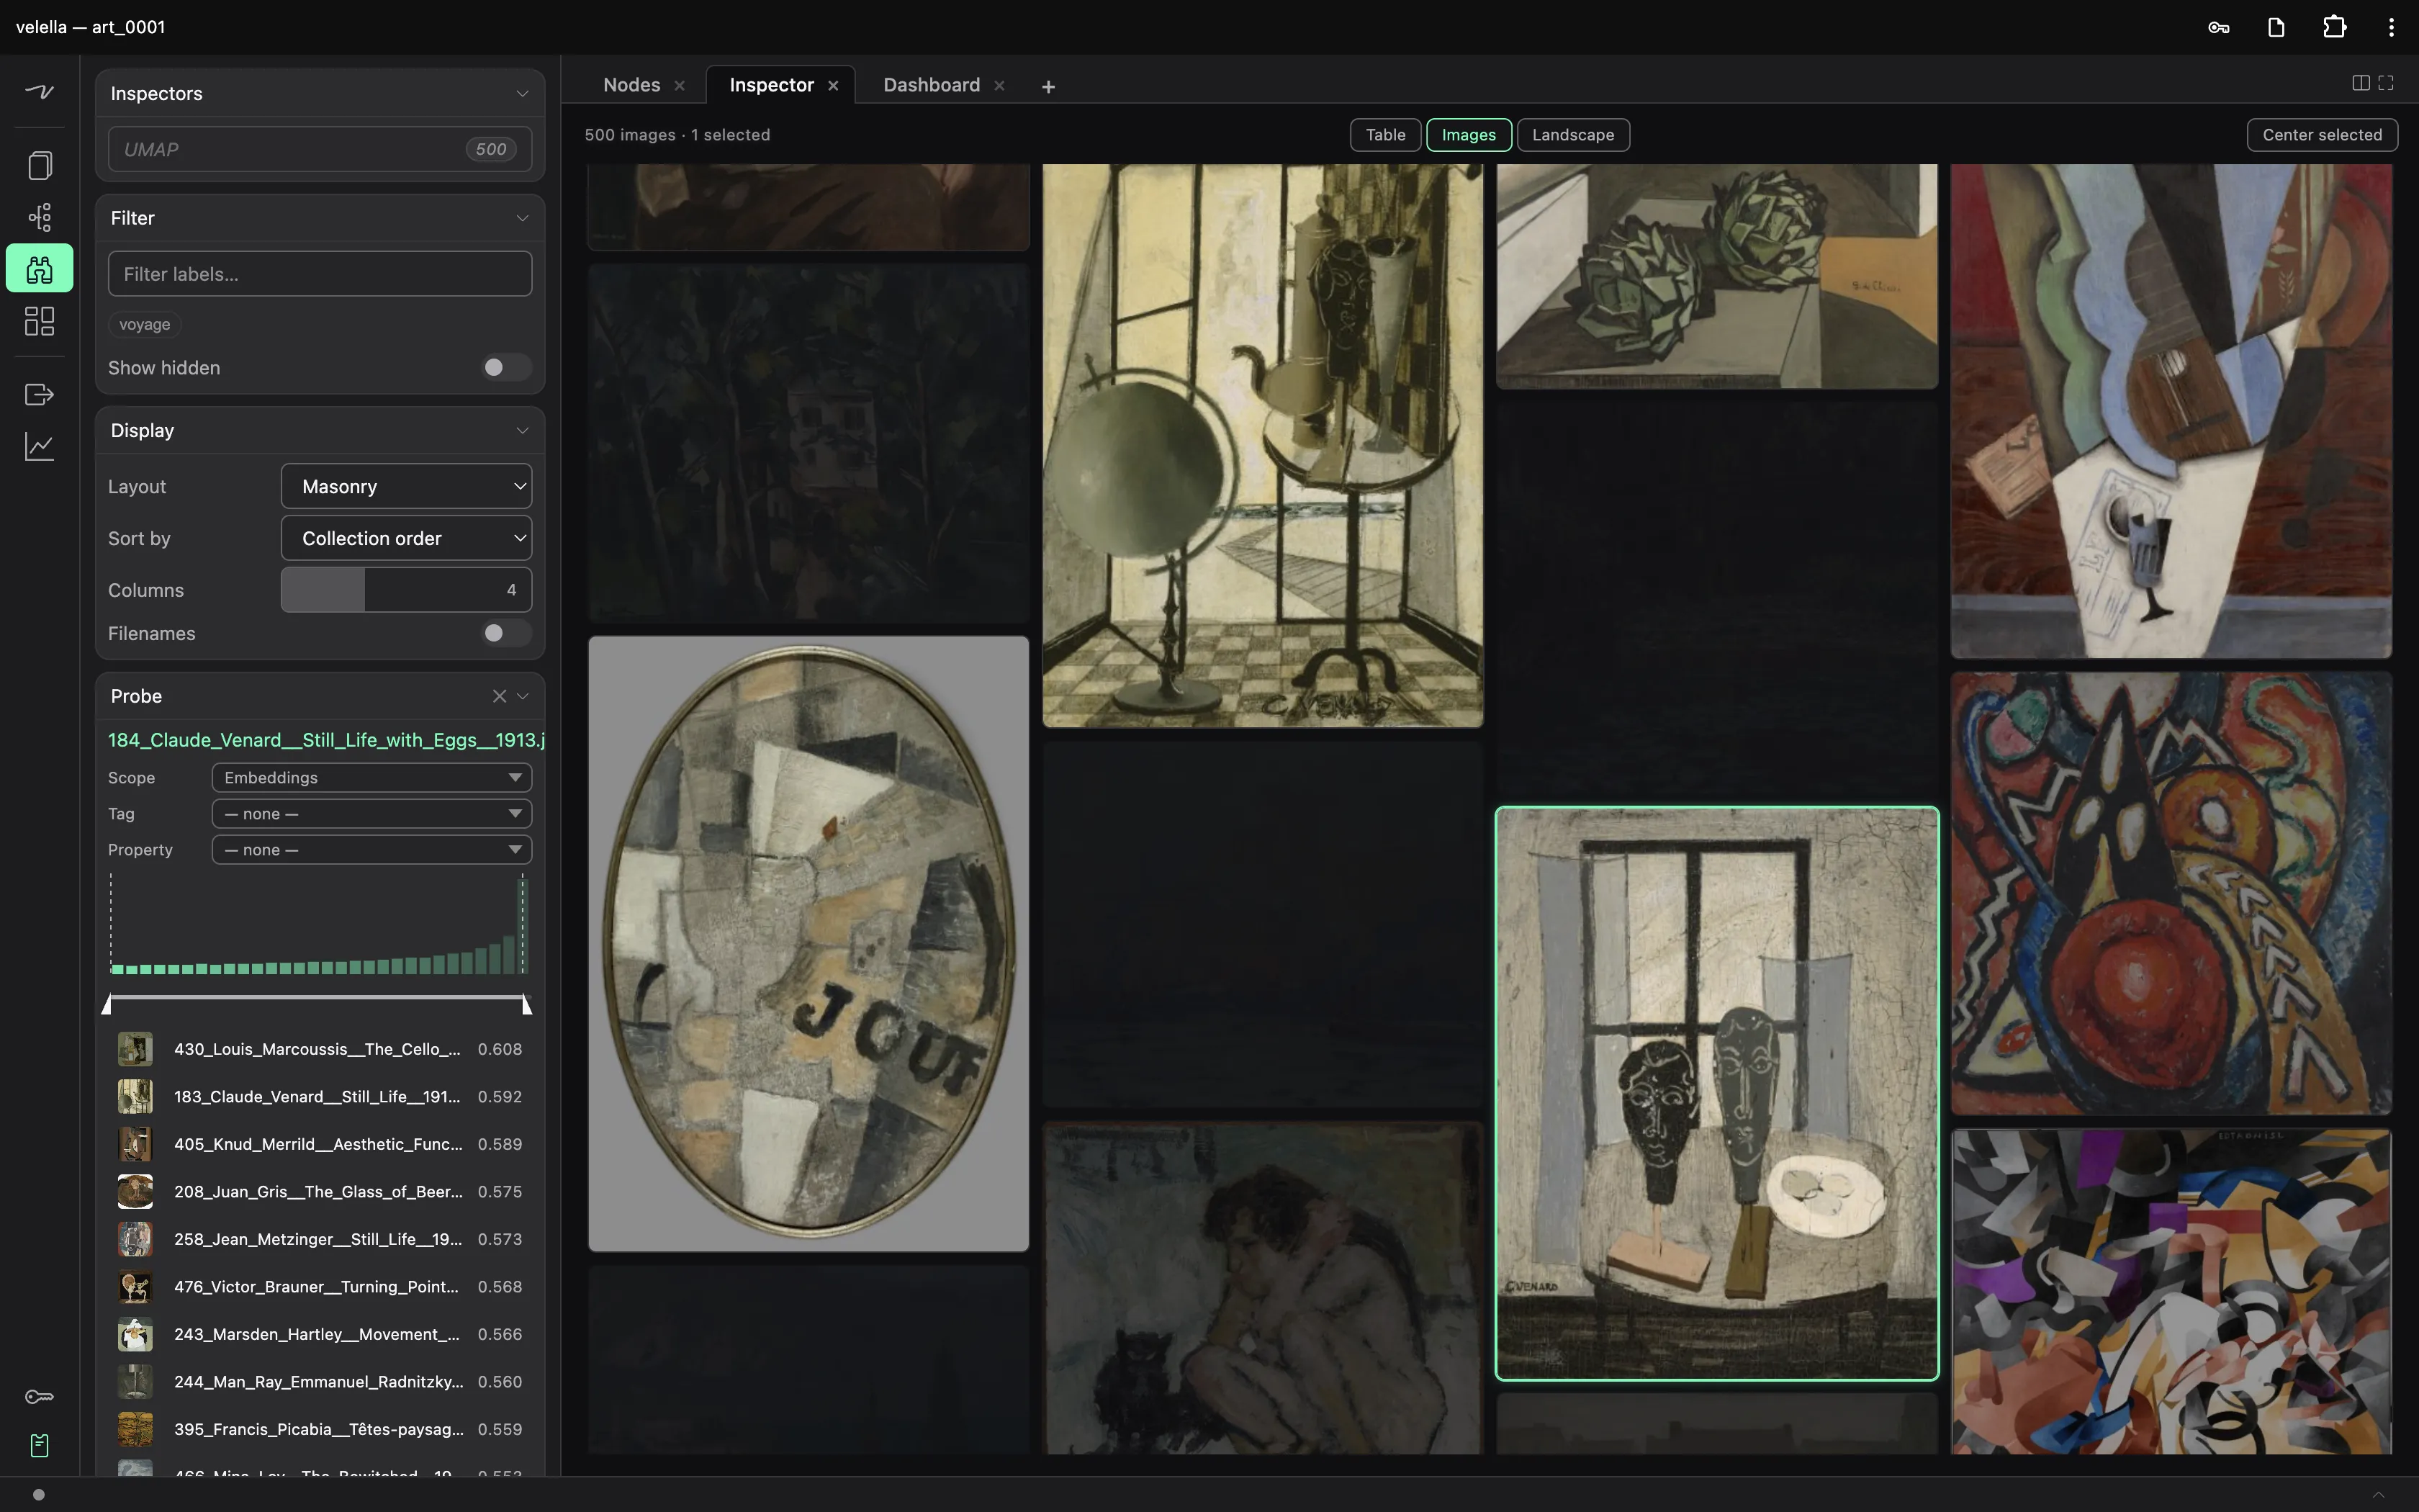2419x1512 pixels.
Task: Click 405_Knud_Merrild__Aesthetic_Func result row
Action: pyautogui.click(x=320, y=1144)
